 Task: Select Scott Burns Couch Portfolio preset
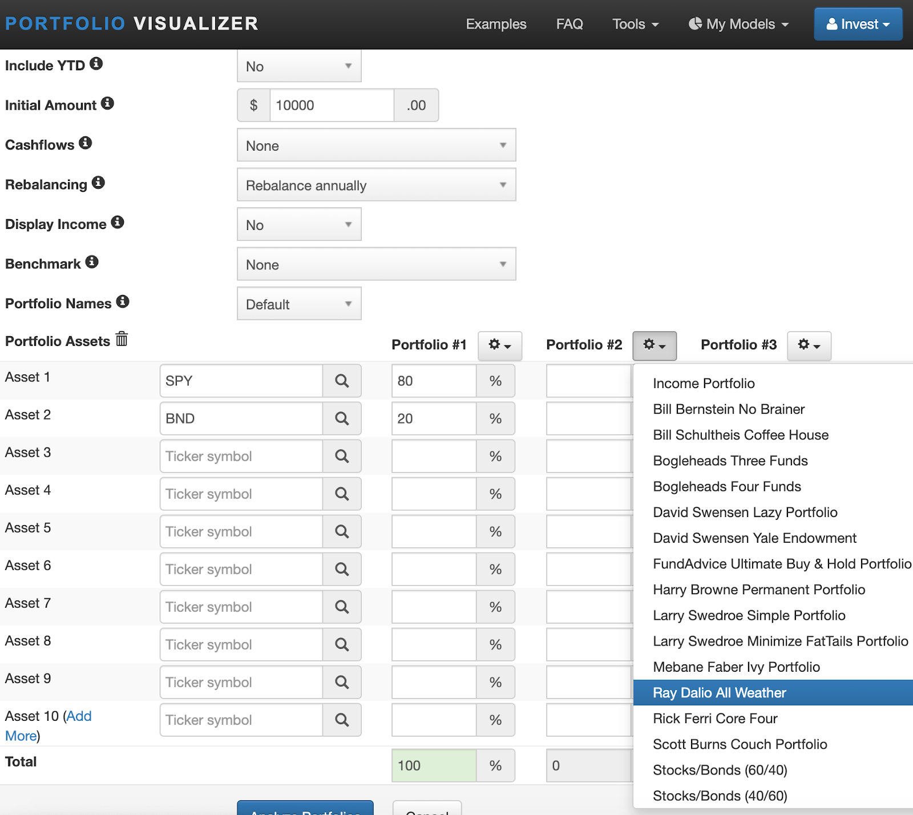773,744
